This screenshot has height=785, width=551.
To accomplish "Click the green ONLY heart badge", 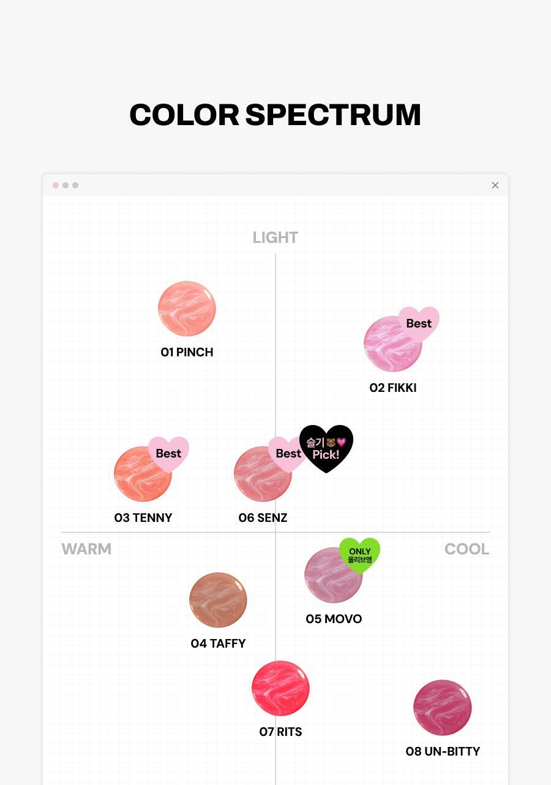I will coord(360,554).
